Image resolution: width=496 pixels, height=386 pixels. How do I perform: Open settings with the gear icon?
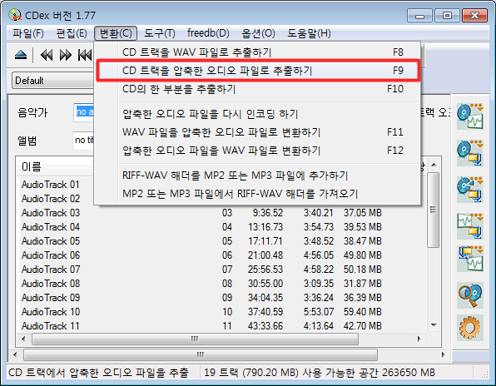[x=470, y=328]
